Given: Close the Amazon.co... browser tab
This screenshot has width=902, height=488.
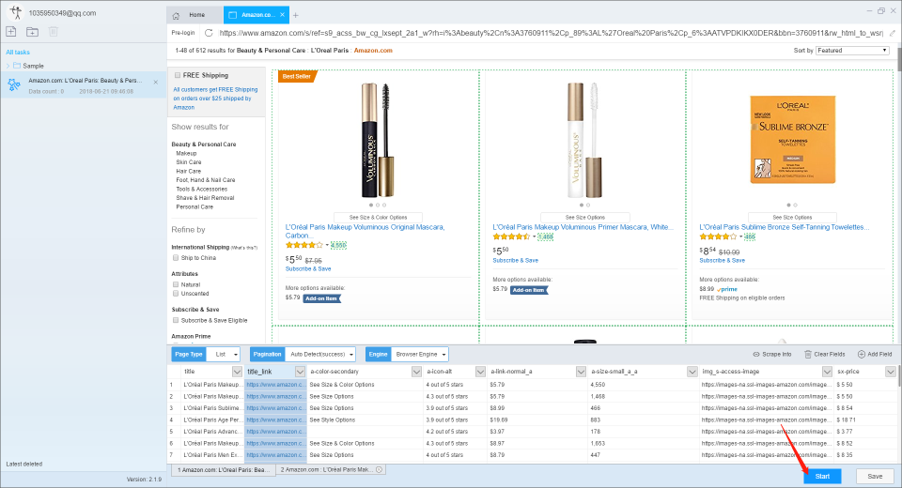Looking at the screenshot, I should click(282, 15).
